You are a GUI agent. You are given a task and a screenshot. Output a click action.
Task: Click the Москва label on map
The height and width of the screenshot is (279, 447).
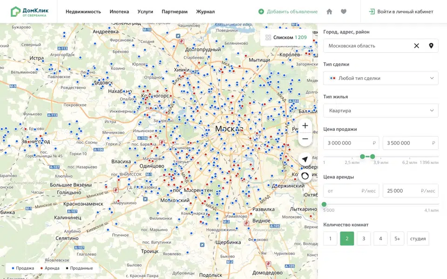[229, 129]
